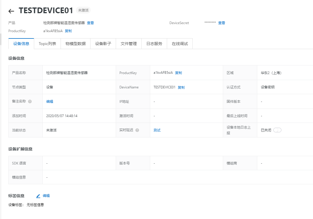Click the 固件版本 label cell
The width and height of the screenshot is (313, 219).
[240, 102]
